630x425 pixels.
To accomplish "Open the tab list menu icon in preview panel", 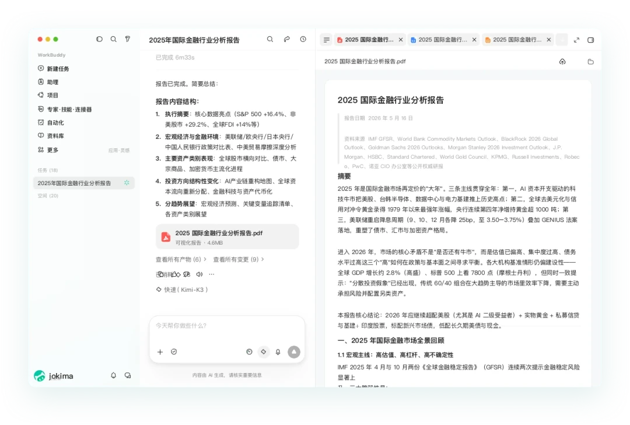I will tap(326, 40).
